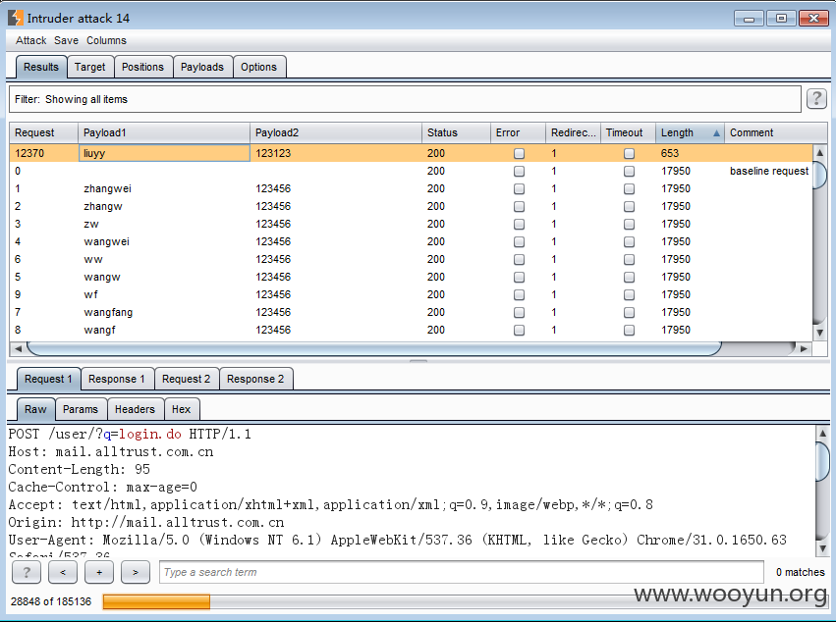Sort by the Request column header
836x622 pixels.
tap(44, 133)
